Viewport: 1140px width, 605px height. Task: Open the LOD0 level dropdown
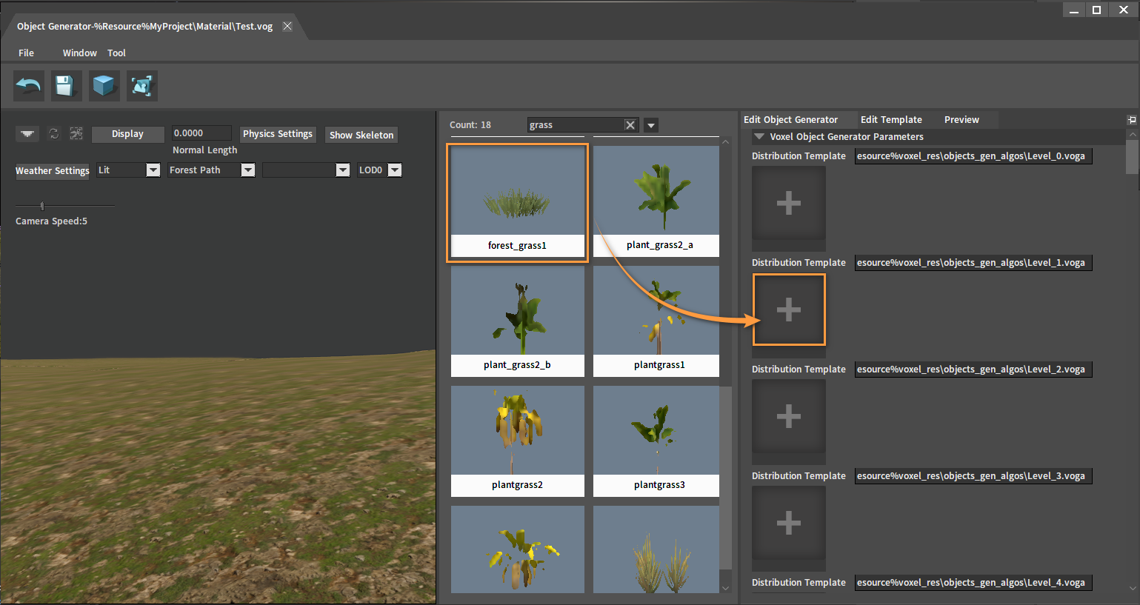395,170
